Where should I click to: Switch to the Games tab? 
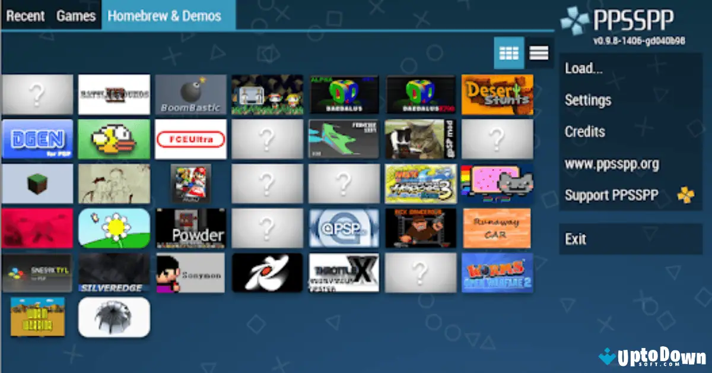[x=76, y=15]
